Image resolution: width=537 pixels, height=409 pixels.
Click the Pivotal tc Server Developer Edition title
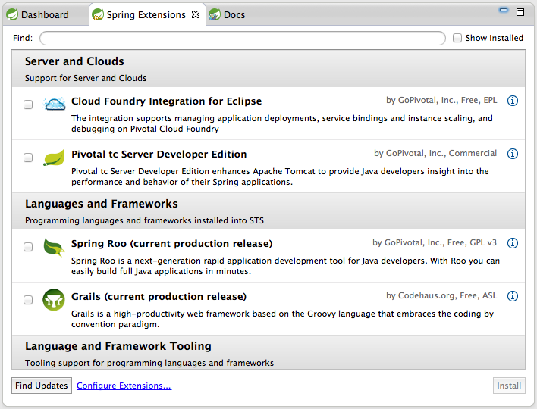(x=159, y=155)
